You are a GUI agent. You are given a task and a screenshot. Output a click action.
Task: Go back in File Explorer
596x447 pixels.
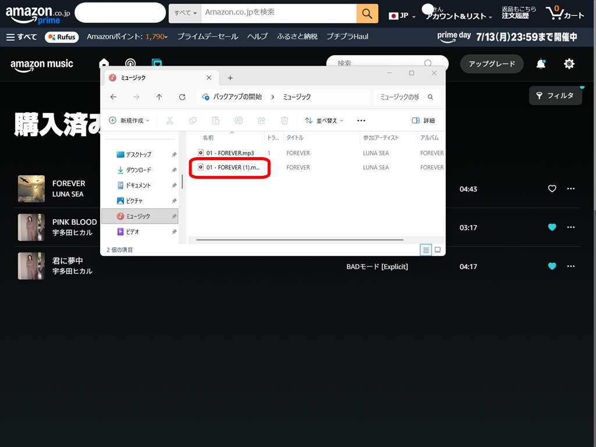[113, 97]
